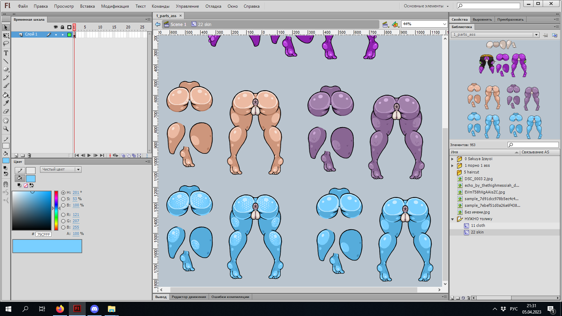Viewport: 562px width, 316px height.
Task: Select the Line tool
Action: [x=6, y=61]
